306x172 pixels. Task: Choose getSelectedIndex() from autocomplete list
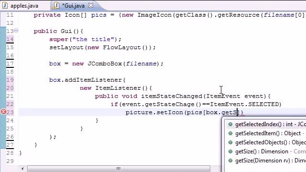pos(266,124)
